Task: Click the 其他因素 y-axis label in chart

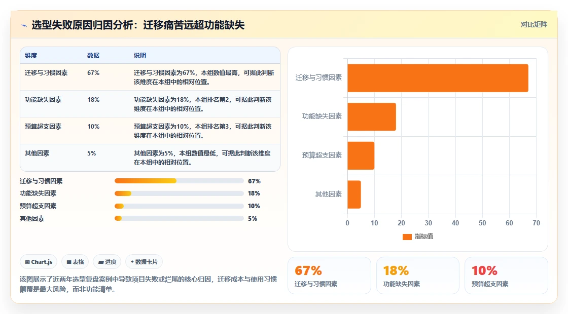Action: (x=329, y=194)
